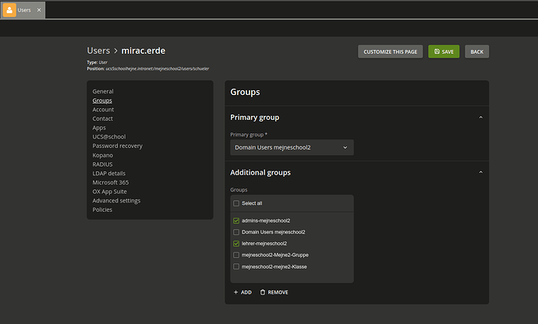Open the RADIUS section

click(102, 164)
